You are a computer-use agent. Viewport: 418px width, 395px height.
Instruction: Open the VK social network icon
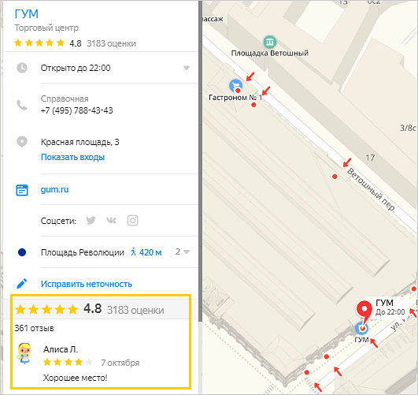(112, 221)
